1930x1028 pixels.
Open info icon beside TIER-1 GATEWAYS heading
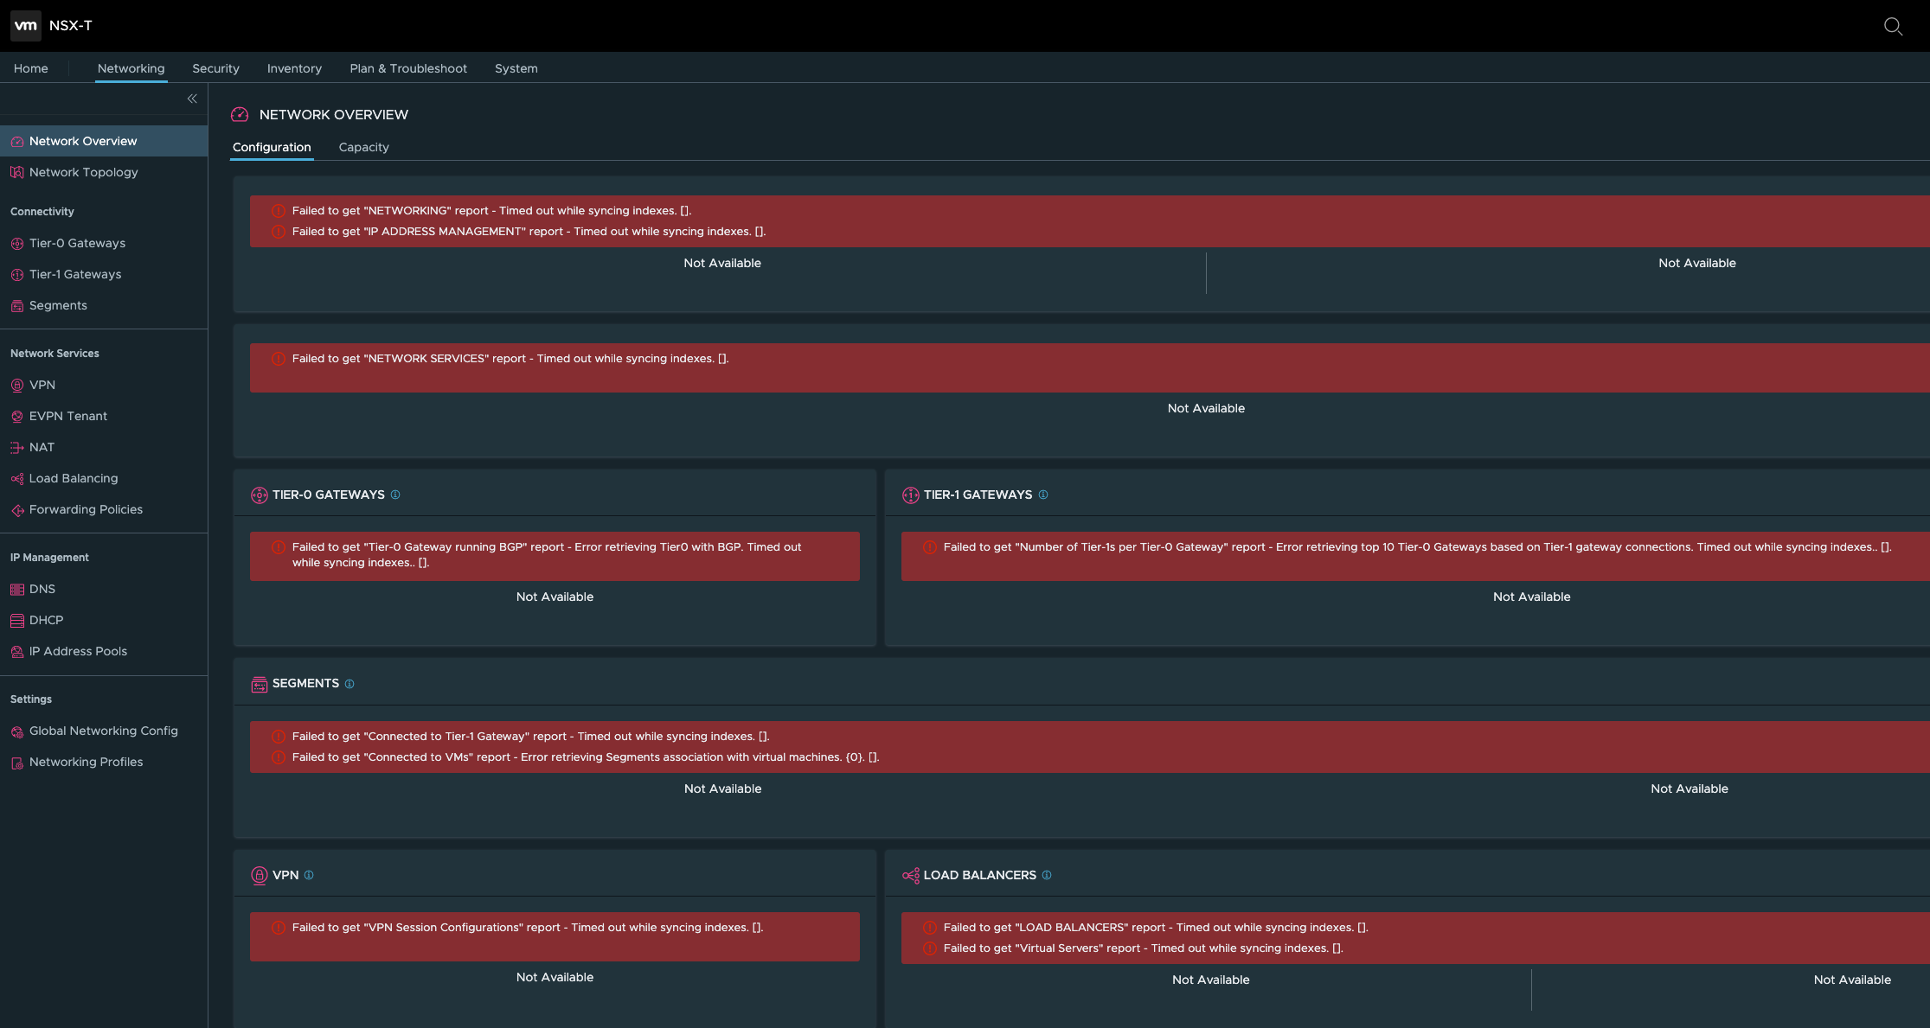pos(1043,495)
